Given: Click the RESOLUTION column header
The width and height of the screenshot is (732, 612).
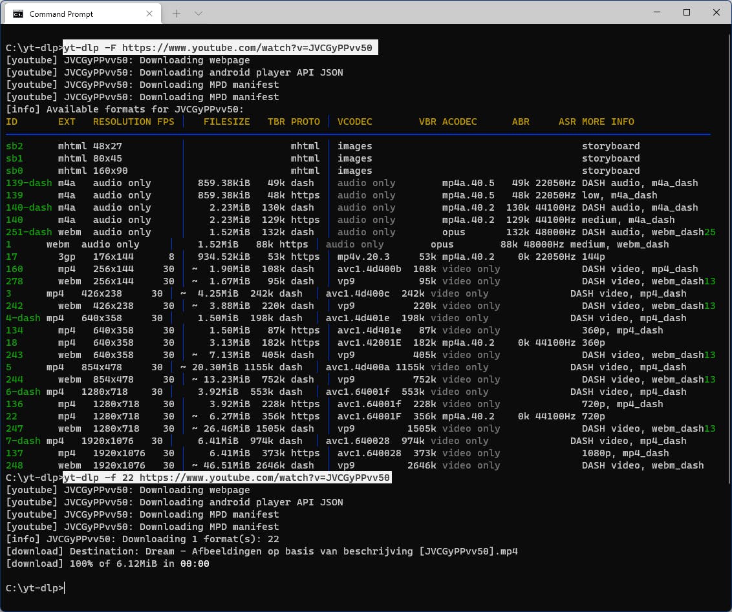Looking at the screenshot, I should tap(122, 121).
